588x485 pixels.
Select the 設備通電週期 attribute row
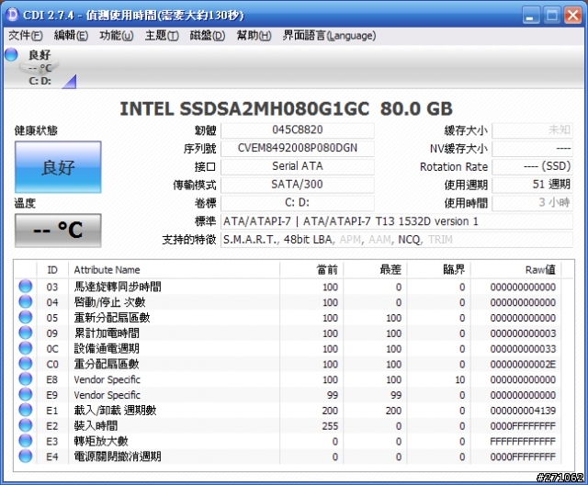288,348
